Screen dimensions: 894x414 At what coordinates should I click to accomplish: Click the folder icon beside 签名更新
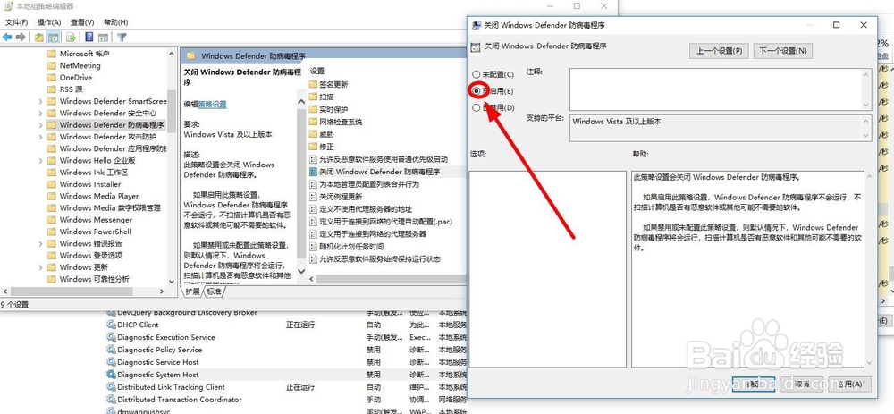(x=313, y=84)
